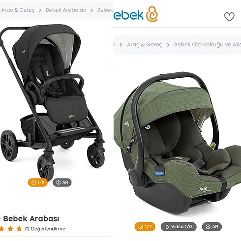Open the truncated Bebek breadcrumb item
The image size is (241, 241).
coord(105,10)
